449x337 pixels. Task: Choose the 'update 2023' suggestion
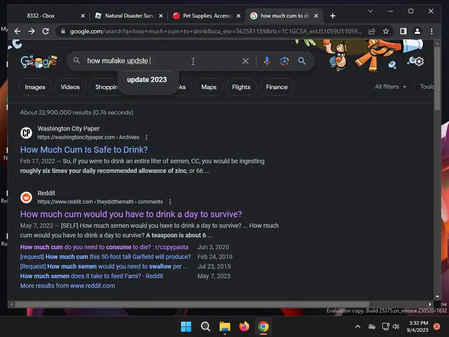pyautogui.click(x=147, y=80)
